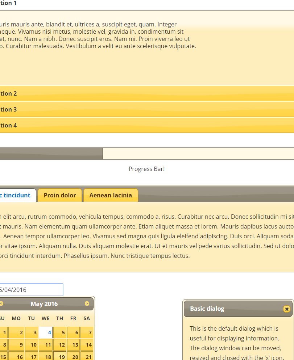Viewport: 294px width, 360px height.
Task: Select day 19 in the calendar
Action: (59, 356)
